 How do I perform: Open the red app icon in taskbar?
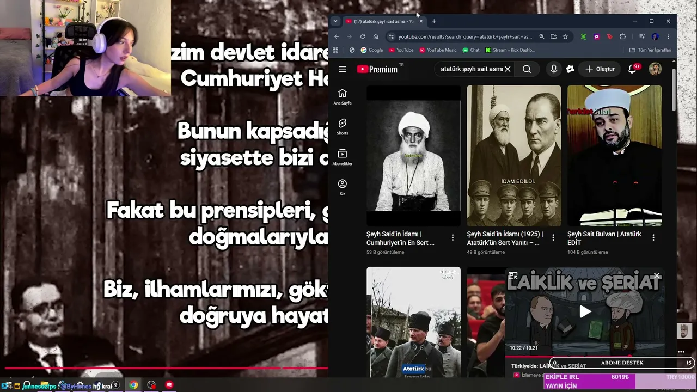(x=169, y=385)
